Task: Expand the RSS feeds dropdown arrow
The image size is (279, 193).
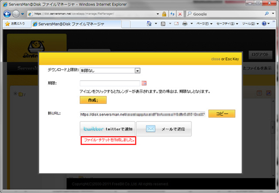Action: click(170, 24)
